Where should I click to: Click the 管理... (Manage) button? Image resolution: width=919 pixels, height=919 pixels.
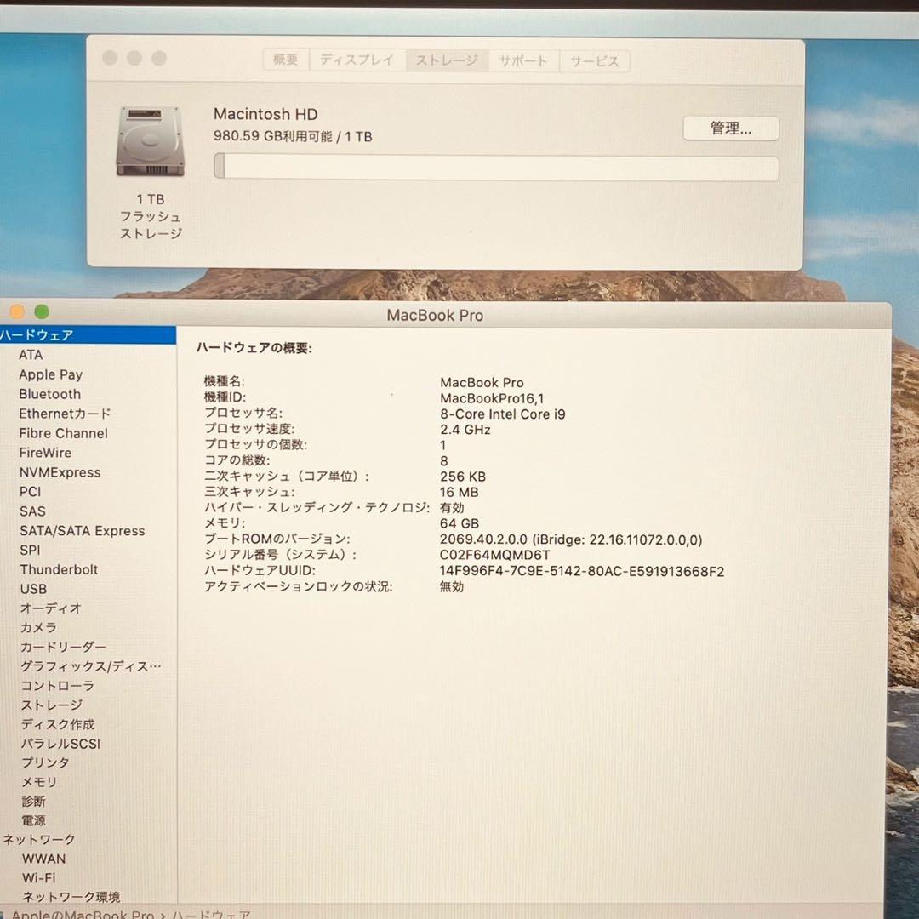point(730,128)
